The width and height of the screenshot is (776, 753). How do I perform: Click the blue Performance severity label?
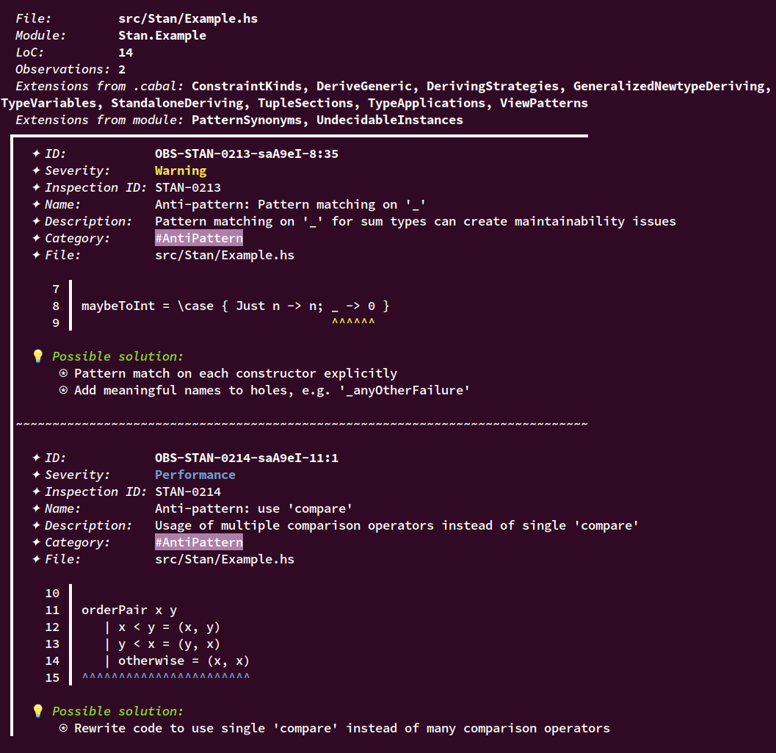(195, 475)
